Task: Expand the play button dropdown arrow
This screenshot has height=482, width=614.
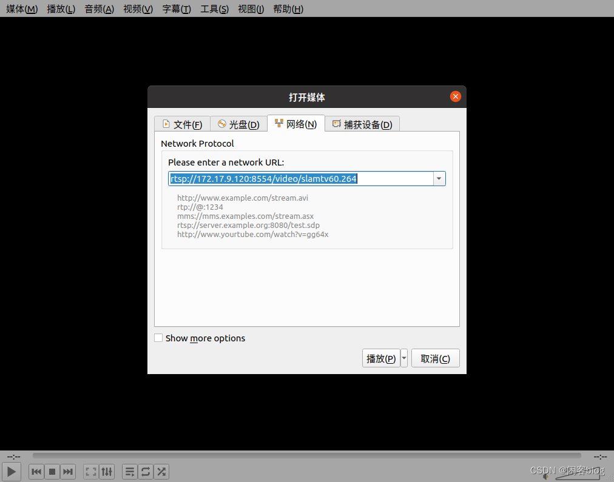Action: click(x=403, y=358)
